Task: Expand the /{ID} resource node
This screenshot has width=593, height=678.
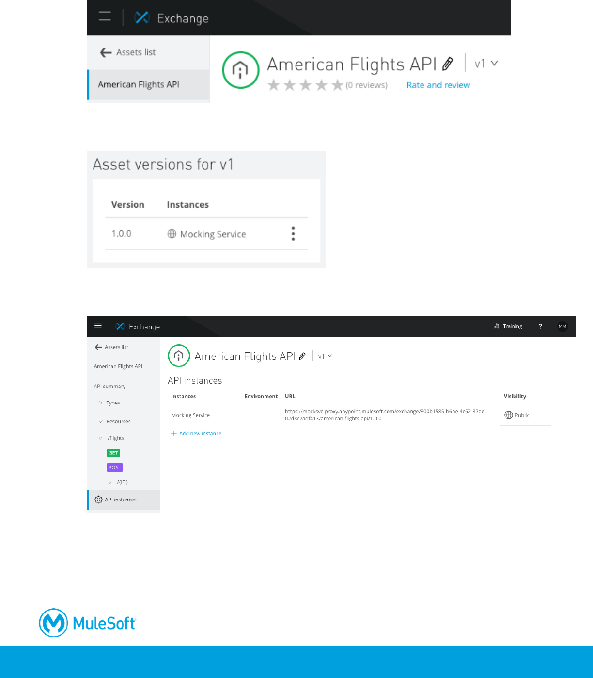Action: click(x=110, y=482)
